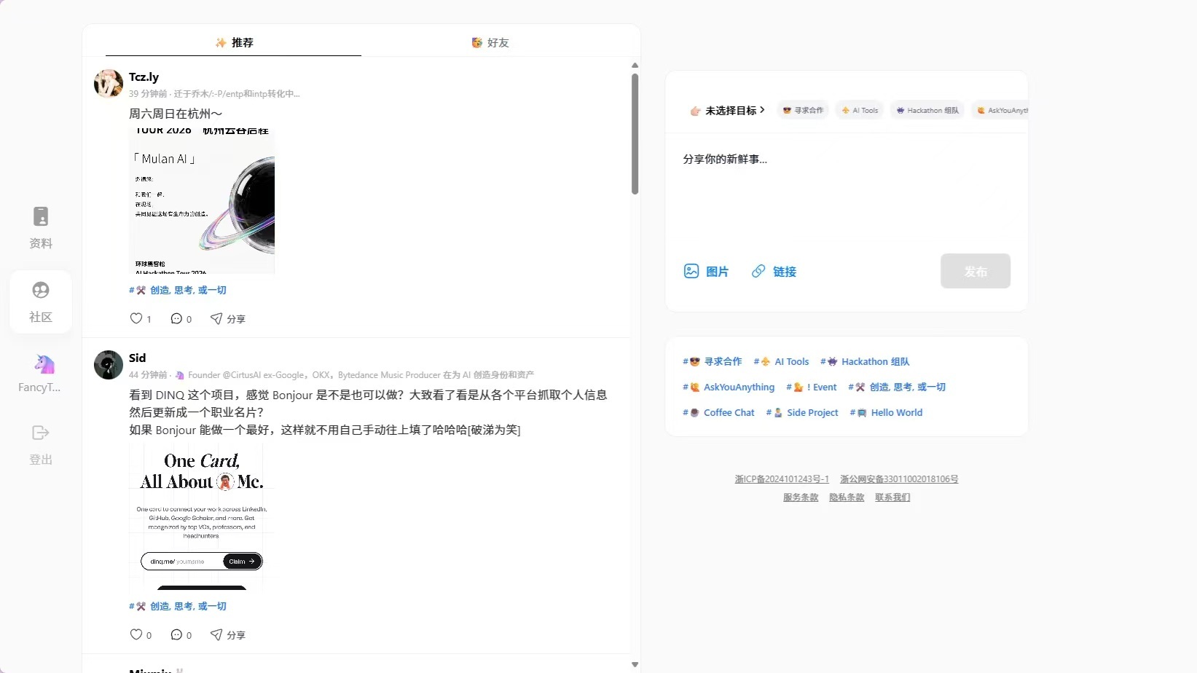Image resolution: width=1197 pixels, height=673 pixels.
Task: Like Tcz.ly's post with the heart icon
Action: coord(136,318)
